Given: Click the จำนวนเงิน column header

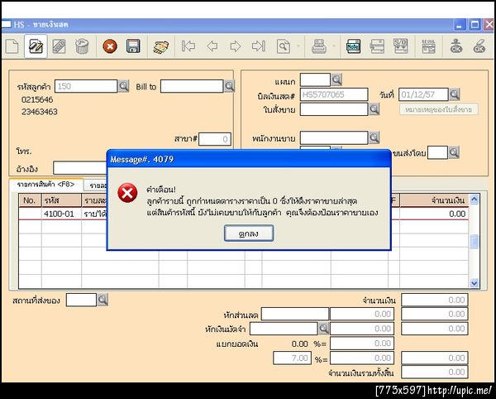Looking at the screenshot, I should click(434, 200).
